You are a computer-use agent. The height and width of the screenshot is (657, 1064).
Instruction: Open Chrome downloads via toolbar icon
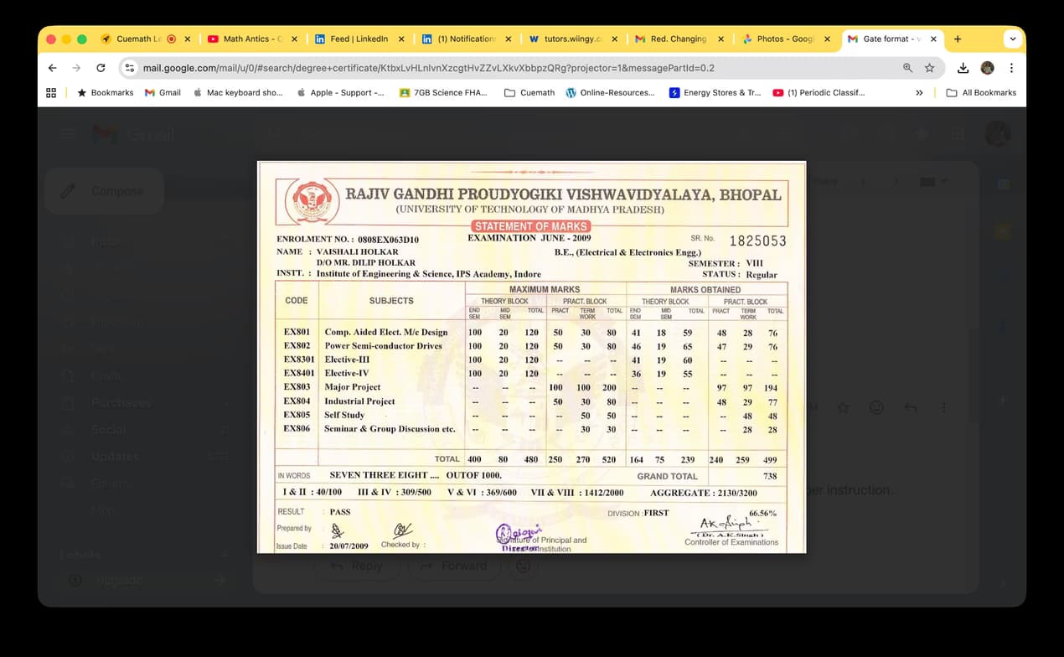pyautogui.click(x=963, y=68)
